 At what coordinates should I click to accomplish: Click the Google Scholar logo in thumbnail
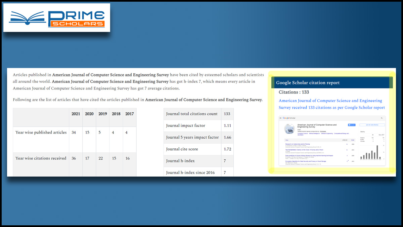pyautogui.click(x=289, y=118)
